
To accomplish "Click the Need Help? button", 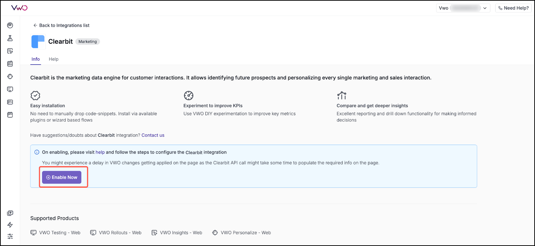I will coord(513,8).
